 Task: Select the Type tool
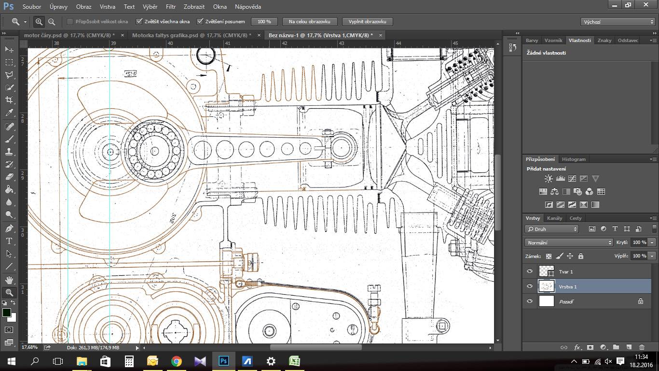coord(9,241)
